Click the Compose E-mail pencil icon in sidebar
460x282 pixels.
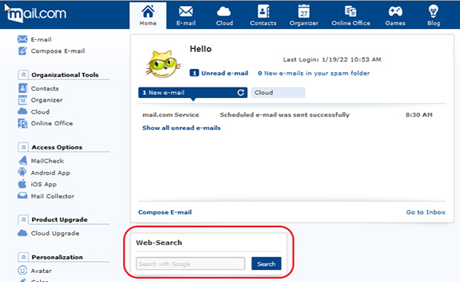(22, 50)
